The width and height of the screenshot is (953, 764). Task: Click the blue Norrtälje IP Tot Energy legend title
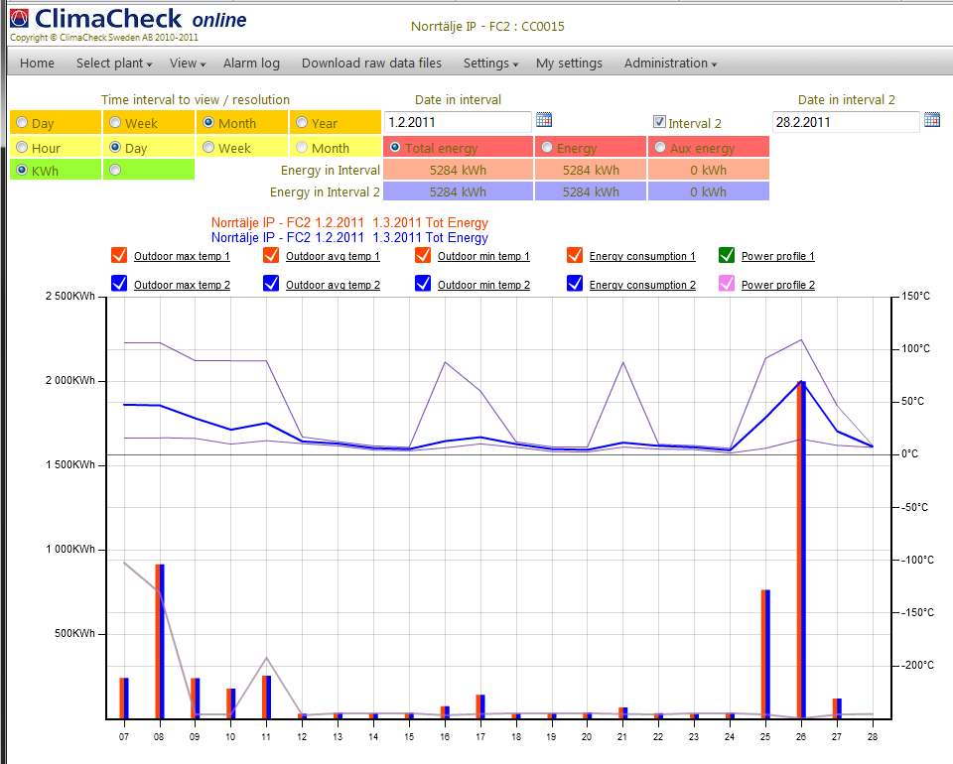click(x=349, y=237)
